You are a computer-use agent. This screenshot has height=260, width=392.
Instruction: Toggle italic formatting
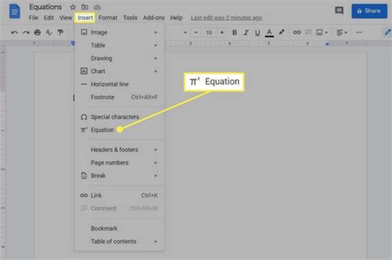pyautogui.click(x=246, y=33)
